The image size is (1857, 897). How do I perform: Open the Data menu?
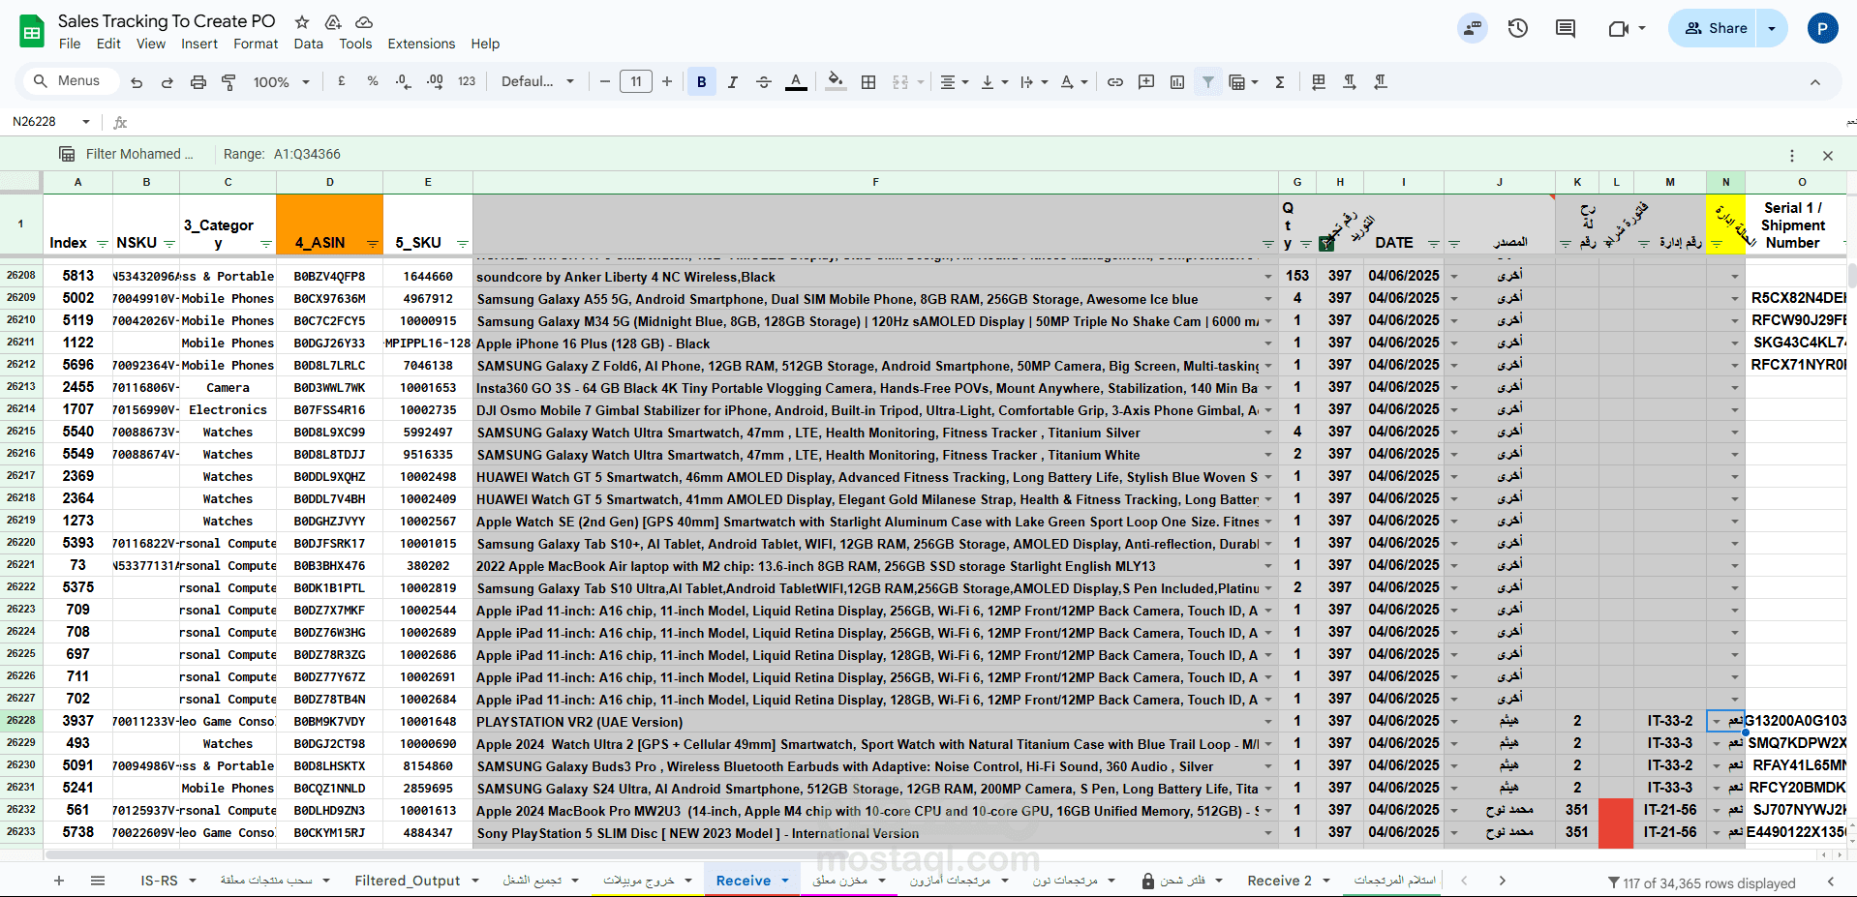pos(309,44)
